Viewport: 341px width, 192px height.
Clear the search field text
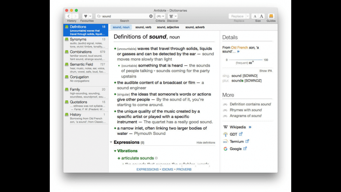[x=151, y=16]
